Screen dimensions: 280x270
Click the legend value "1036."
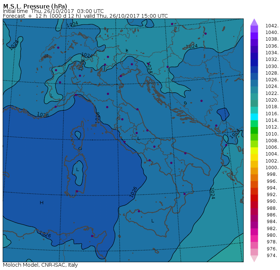coord(272,46)
